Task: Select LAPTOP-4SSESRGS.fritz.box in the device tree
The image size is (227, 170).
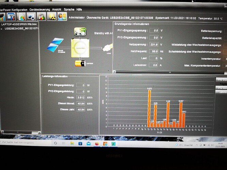Action: tap(19, 24)
